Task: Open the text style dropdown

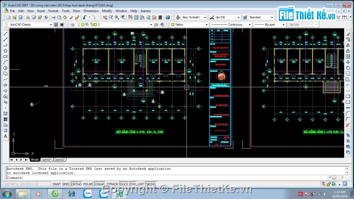Action: pos(205,17)
